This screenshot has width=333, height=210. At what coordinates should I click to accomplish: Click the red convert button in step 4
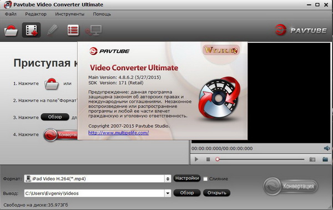coord(60,135)
